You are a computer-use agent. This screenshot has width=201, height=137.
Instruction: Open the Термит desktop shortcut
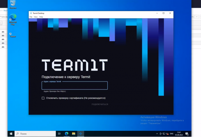[x=13, y=34]
